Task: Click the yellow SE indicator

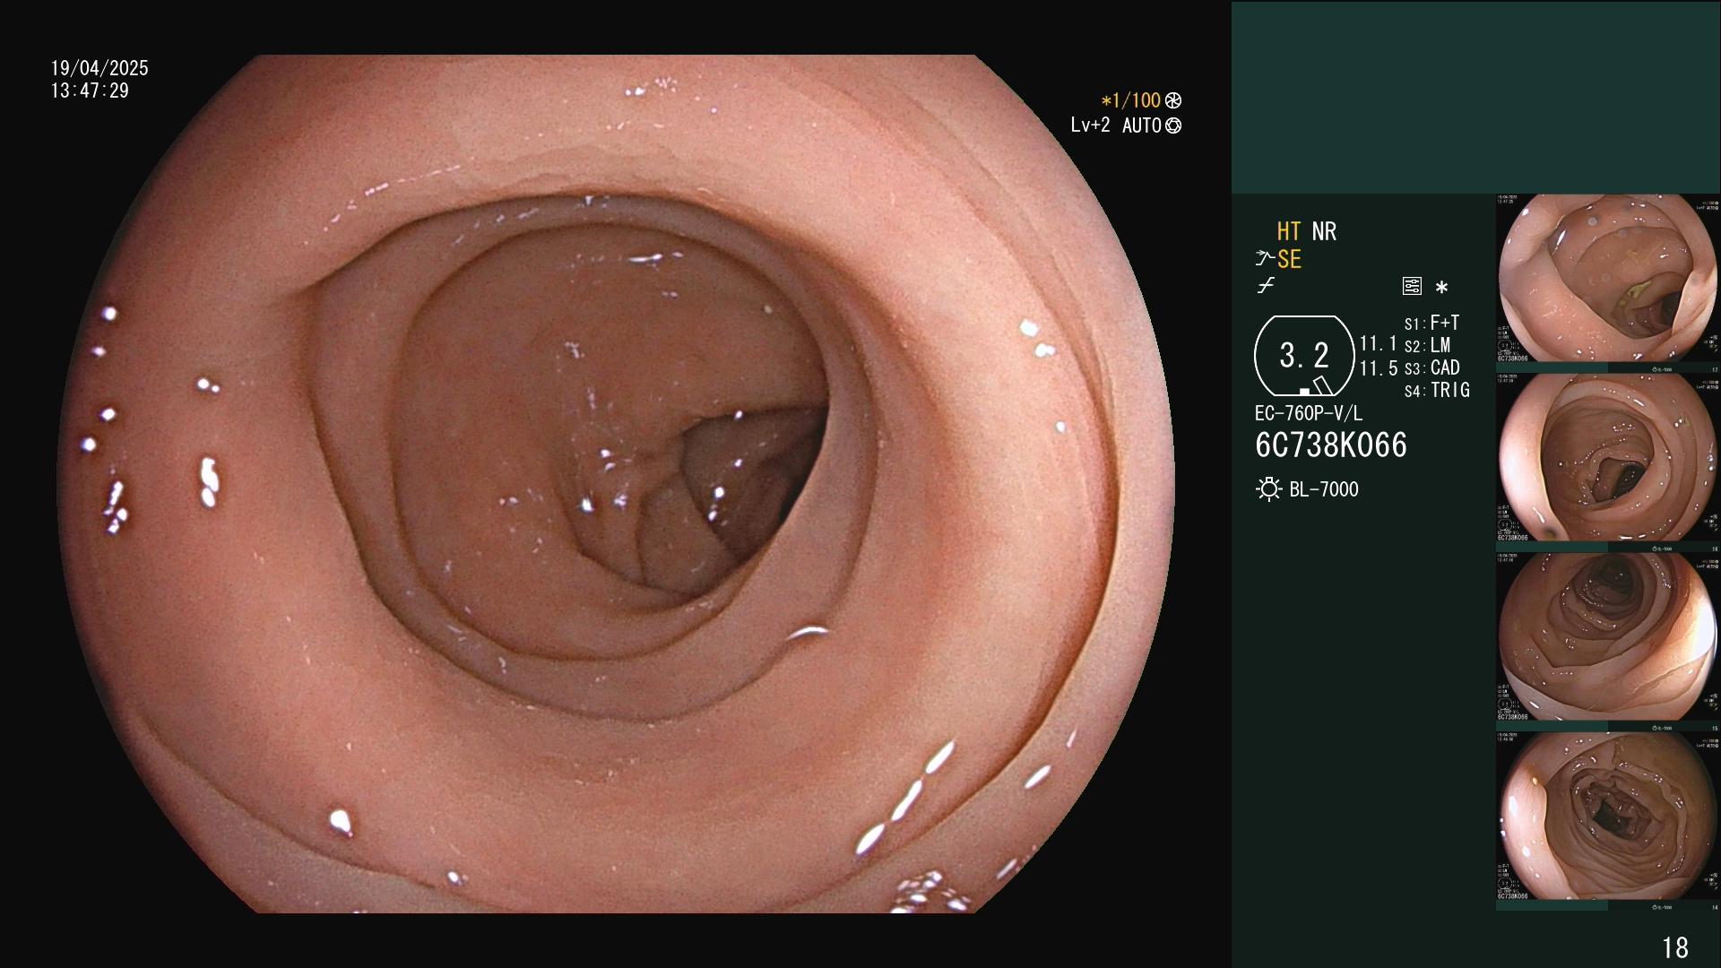Action: coord(1289,260)
